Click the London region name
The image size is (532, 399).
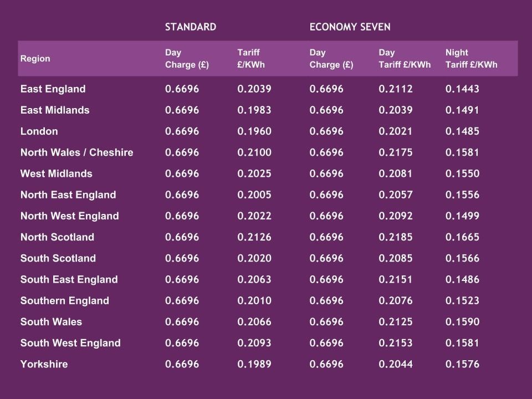tap(39, 131)
